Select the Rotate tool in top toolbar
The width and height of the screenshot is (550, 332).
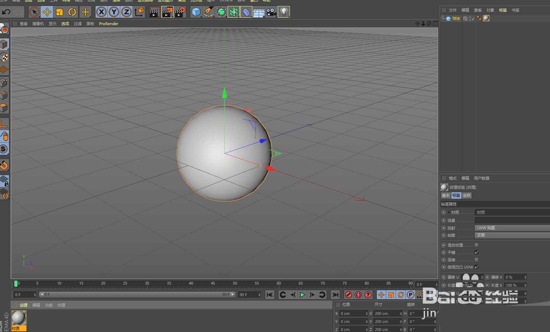click(x=72, y=12)
